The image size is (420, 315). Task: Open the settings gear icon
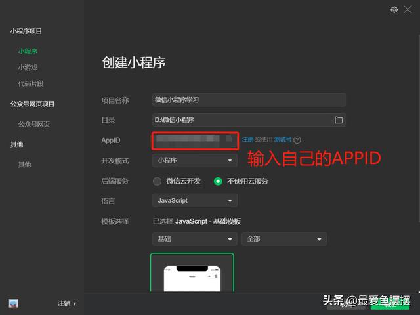[394, 10]
